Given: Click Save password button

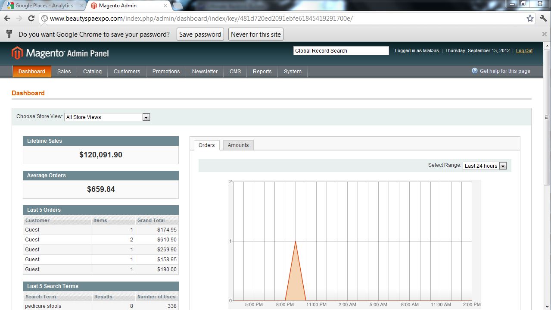Looking at the screenshot, I should coord(200,34).
